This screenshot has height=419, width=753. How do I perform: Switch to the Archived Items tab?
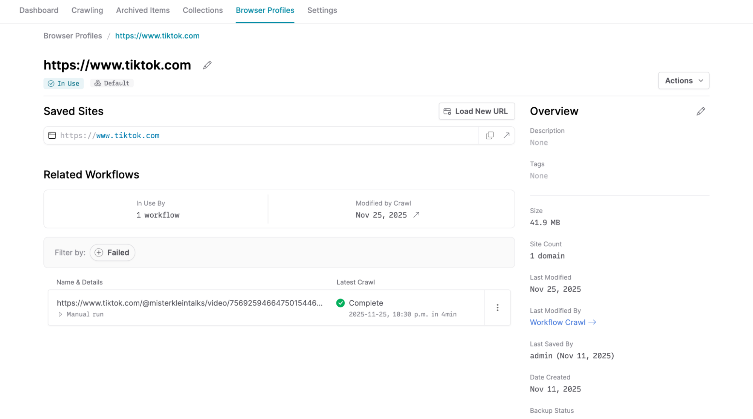click(x=143, y=10)
